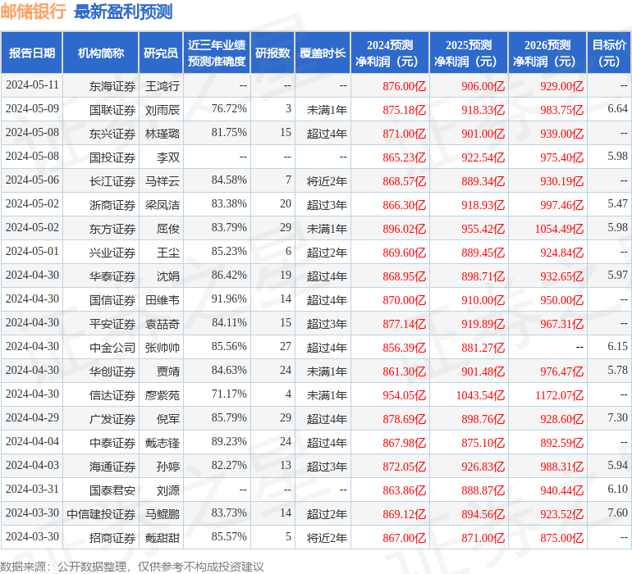Select the 报告日期 column header
632x574 pixels.
[x=32, y=53]
